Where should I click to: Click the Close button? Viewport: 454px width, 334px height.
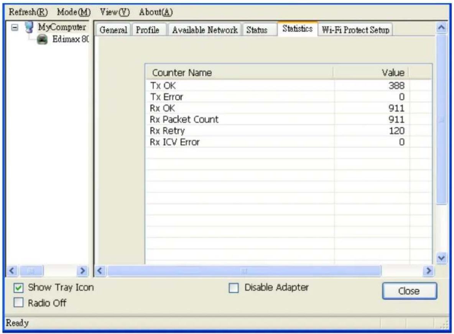409,291
